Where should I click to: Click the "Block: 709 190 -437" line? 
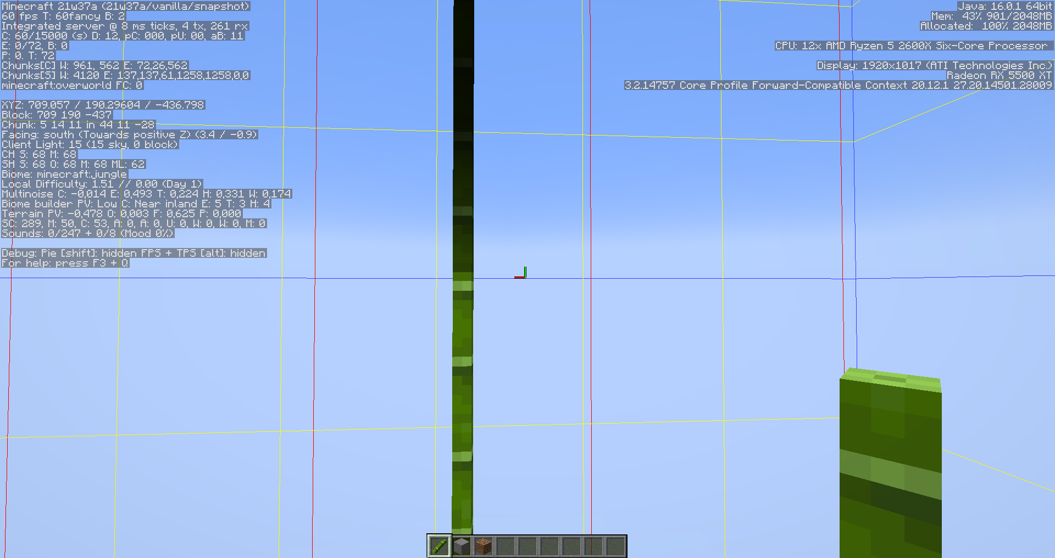[x=57, y=115]
